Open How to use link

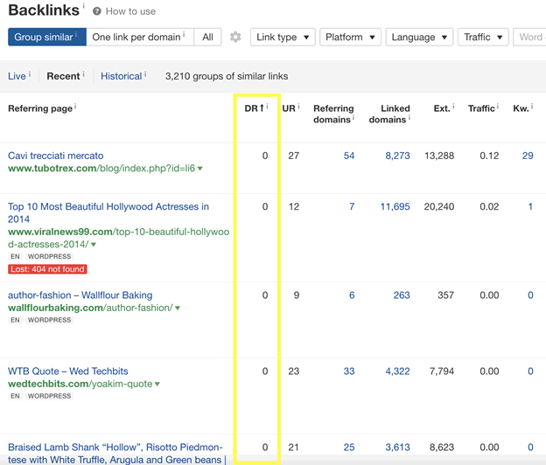tap(130, 11)
